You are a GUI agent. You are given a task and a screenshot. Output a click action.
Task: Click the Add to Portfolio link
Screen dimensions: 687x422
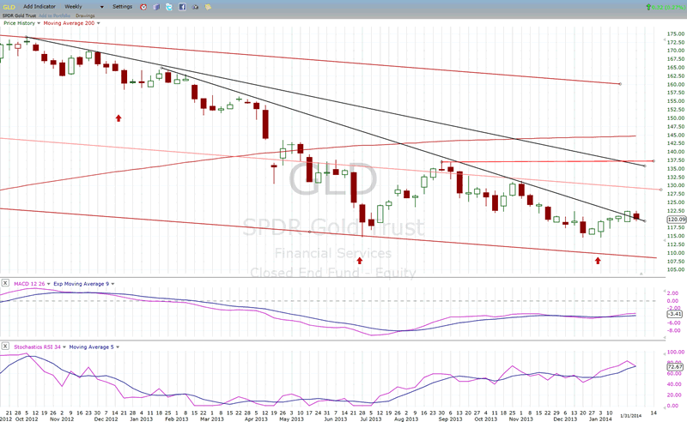(x=54, y=15)
